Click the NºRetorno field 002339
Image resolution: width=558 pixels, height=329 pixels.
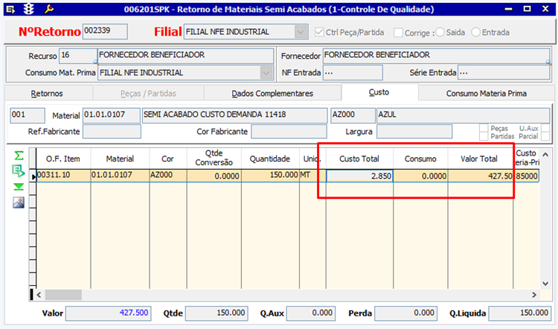coord(105,31)
